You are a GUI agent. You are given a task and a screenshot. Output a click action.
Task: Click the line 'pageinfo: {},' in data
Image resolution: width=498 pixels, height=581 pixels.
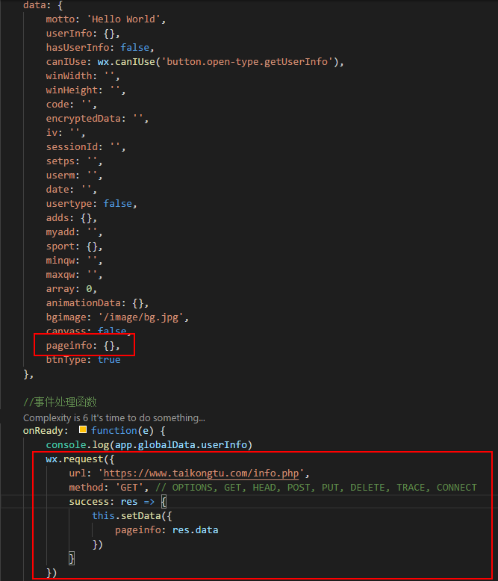[x=83, y=346]
